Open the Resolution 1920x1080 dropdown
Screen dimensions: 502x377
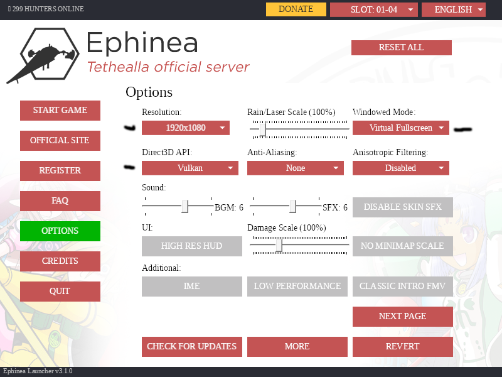coord(186,128)
